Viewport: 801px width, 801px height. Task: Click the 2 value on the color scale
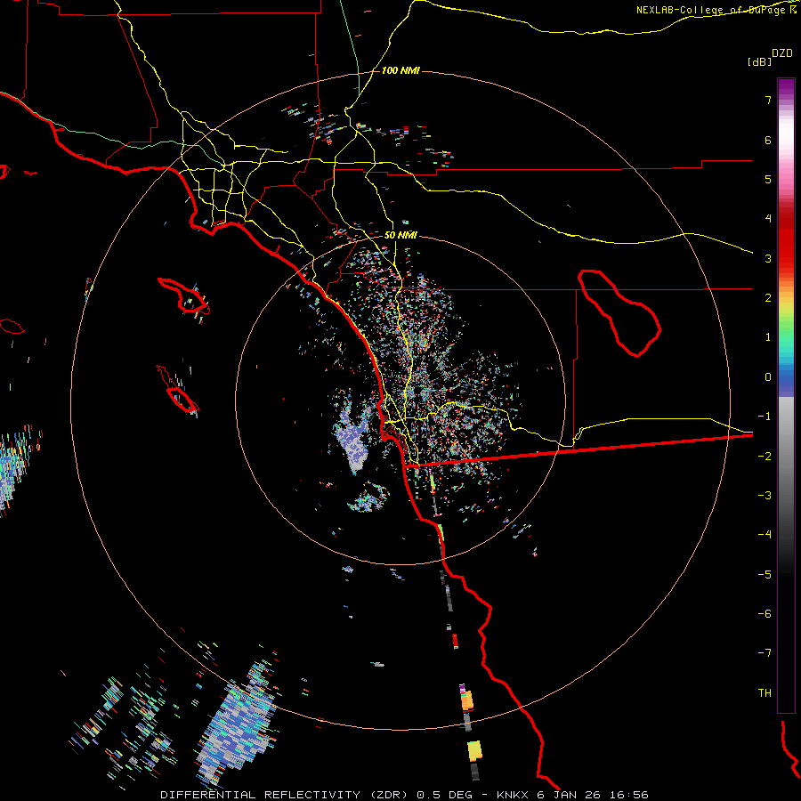click(768, 298)
